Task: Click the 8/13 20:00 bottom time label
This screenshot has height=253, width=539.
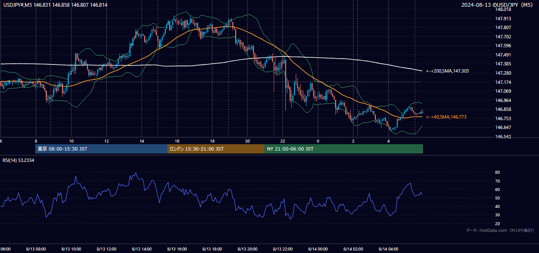Action: [x=248, y=249]
